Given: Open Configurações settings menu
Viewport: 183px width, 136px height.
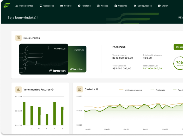Looking at the screenshot, I should point(143,6).
